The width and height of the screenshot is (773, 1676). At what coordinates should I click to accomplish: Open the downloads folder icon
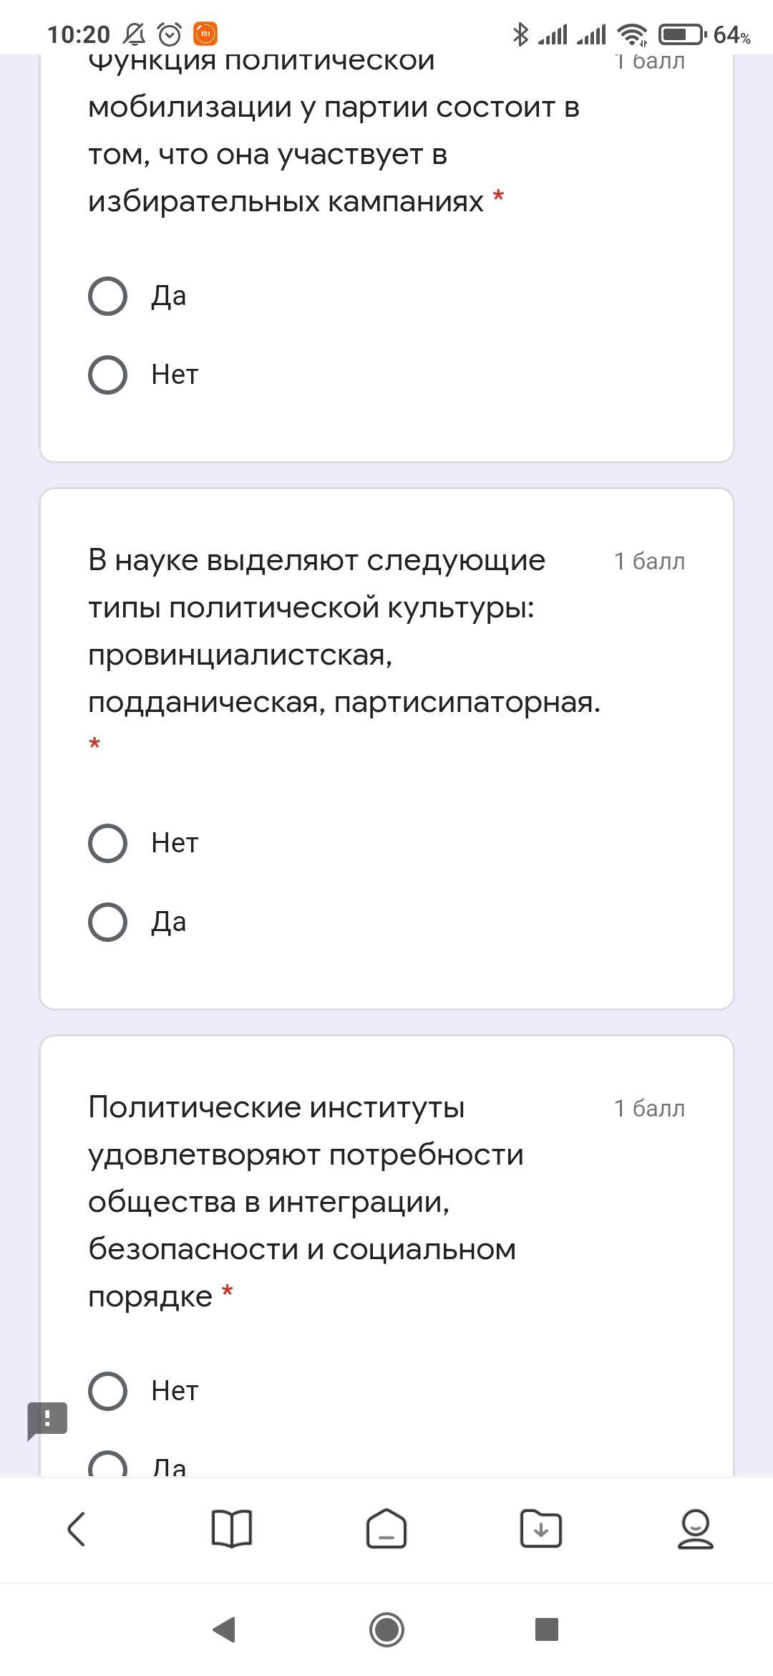click(540, 1529)
